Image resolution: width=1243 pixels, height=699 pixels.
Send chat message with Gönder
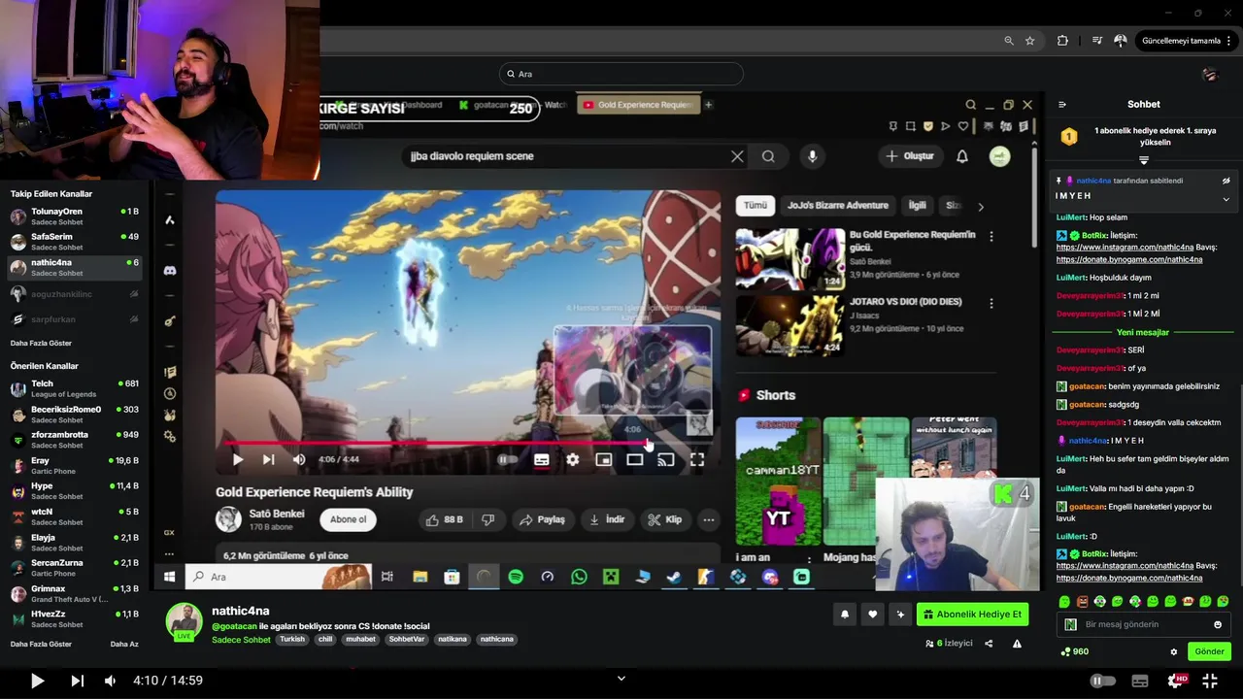(x=1209, y=651)
